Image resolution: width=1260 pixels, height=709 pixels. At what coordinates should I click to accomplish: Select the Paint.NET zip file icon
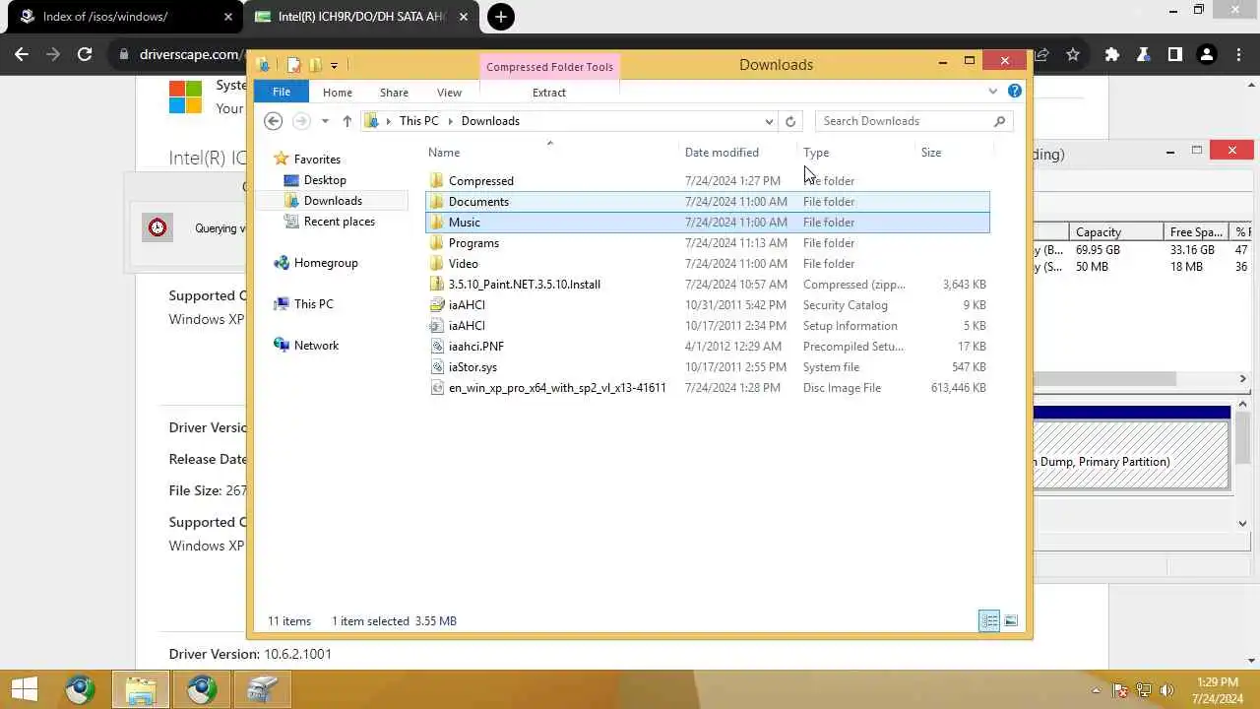(x=438, y=285)
